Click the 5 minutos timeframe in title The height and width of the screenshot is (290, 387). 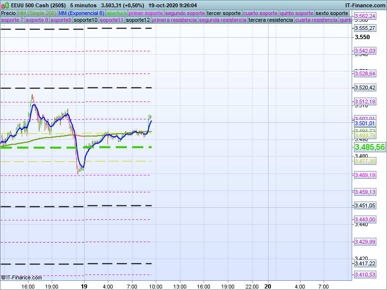[83, 4]
